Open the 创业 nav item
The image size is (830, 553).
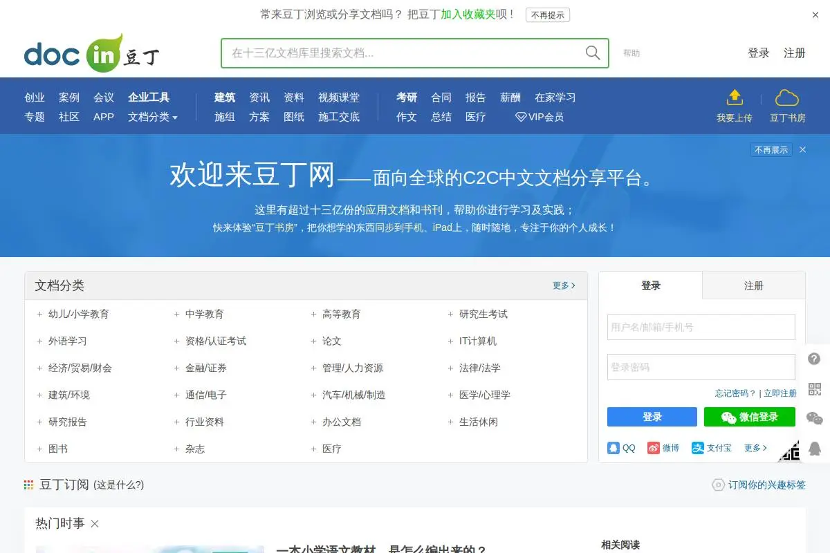(x=35, y=97)
